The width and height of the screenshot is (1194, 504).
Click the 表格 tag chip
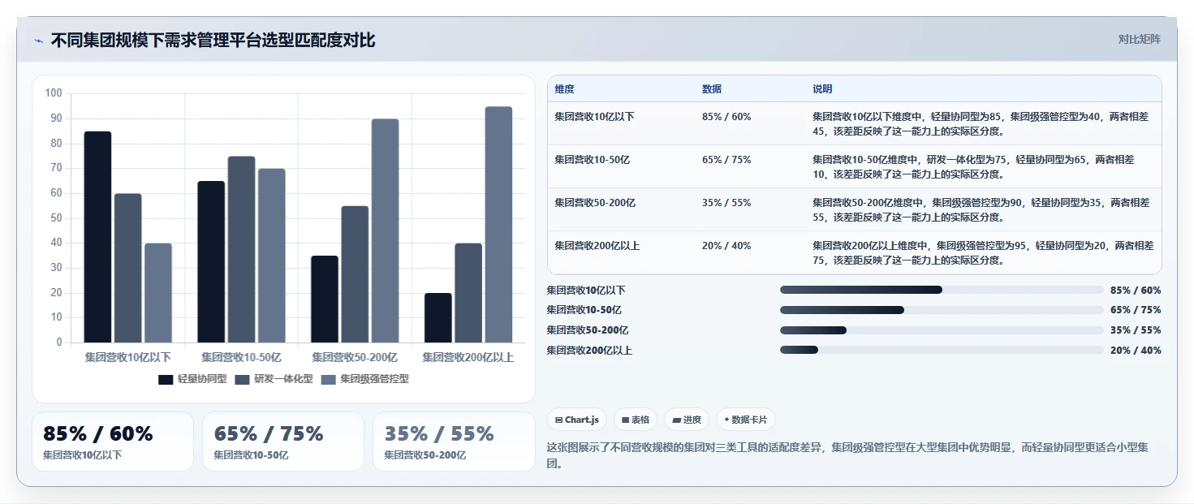pyautogui.click(x=636, y=420)
